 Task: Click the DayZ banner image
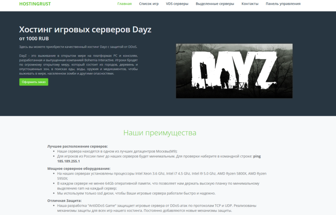pyautogui.click(x=234, y=71)
